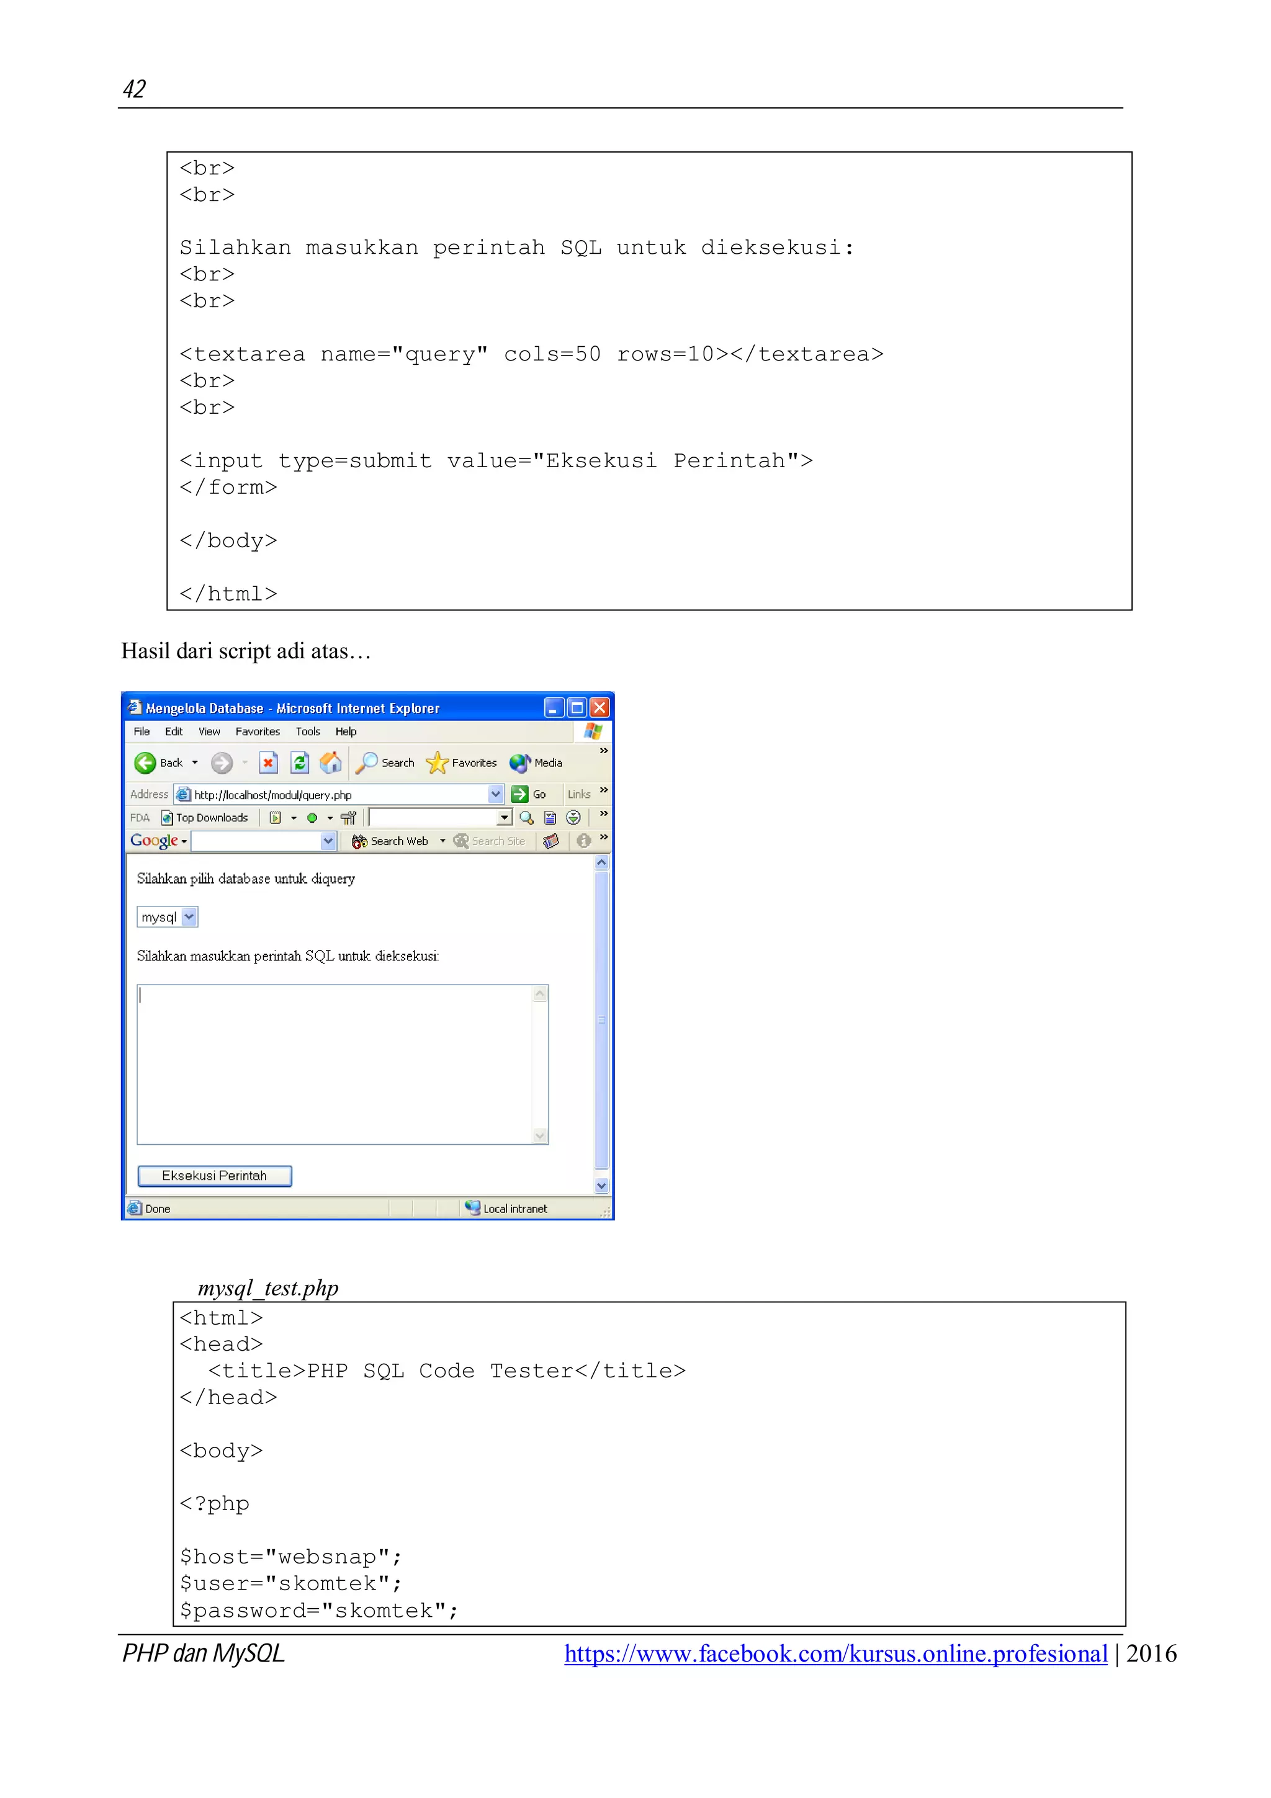Click the FDA play-page icon
This screenshot has width=1271, height=1798.
pyautogui.click(x=275, y=818)
